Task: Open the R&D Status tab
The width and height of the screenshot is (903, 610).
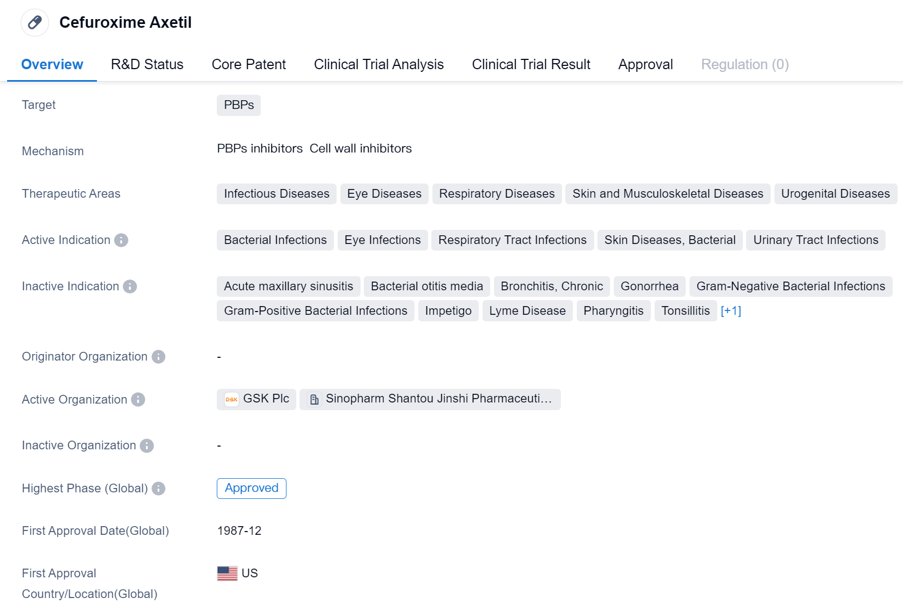Action: (147, 64)
